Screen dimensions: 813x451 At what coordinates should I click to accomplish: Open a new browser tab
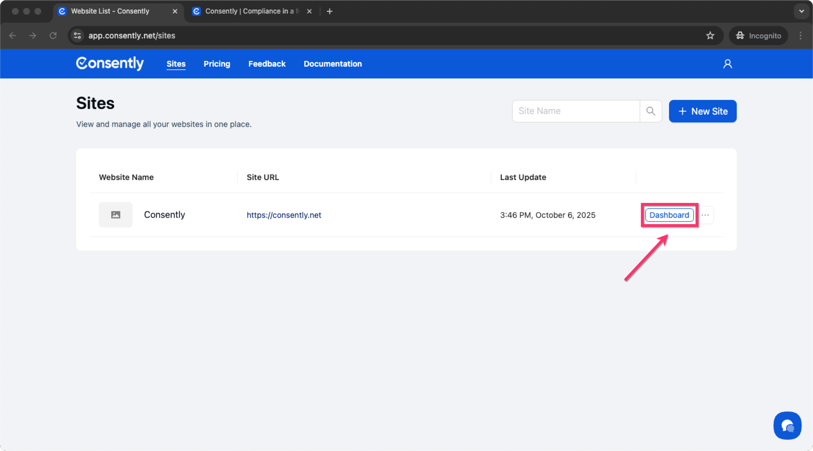pyautogui.click(x=329, y=11)
